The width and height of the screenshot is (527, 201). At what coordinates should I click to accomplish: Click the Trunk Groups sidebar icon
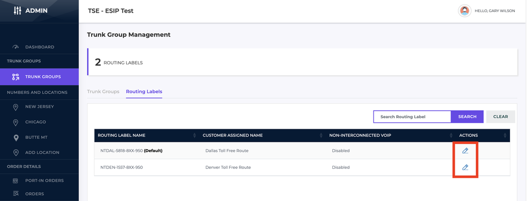pyautogui.click(x=15, y=76)
